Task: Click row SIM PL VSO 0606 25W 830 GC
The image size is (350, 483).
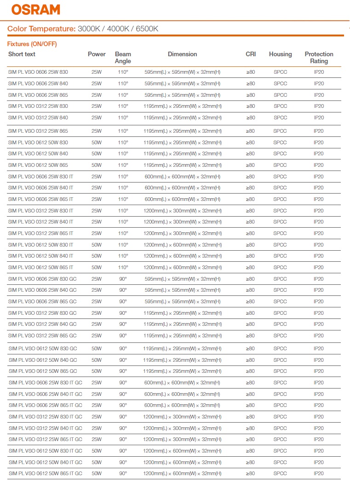Action: click(42, 279)
